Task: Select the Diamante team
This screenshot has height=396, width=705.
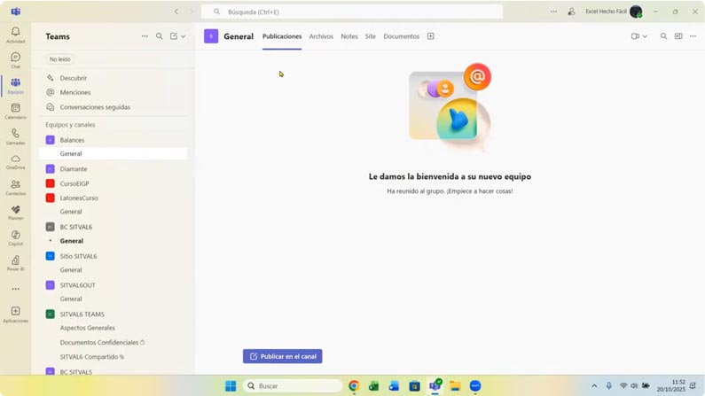Action: pyautogui.click(x=74, y=169)
